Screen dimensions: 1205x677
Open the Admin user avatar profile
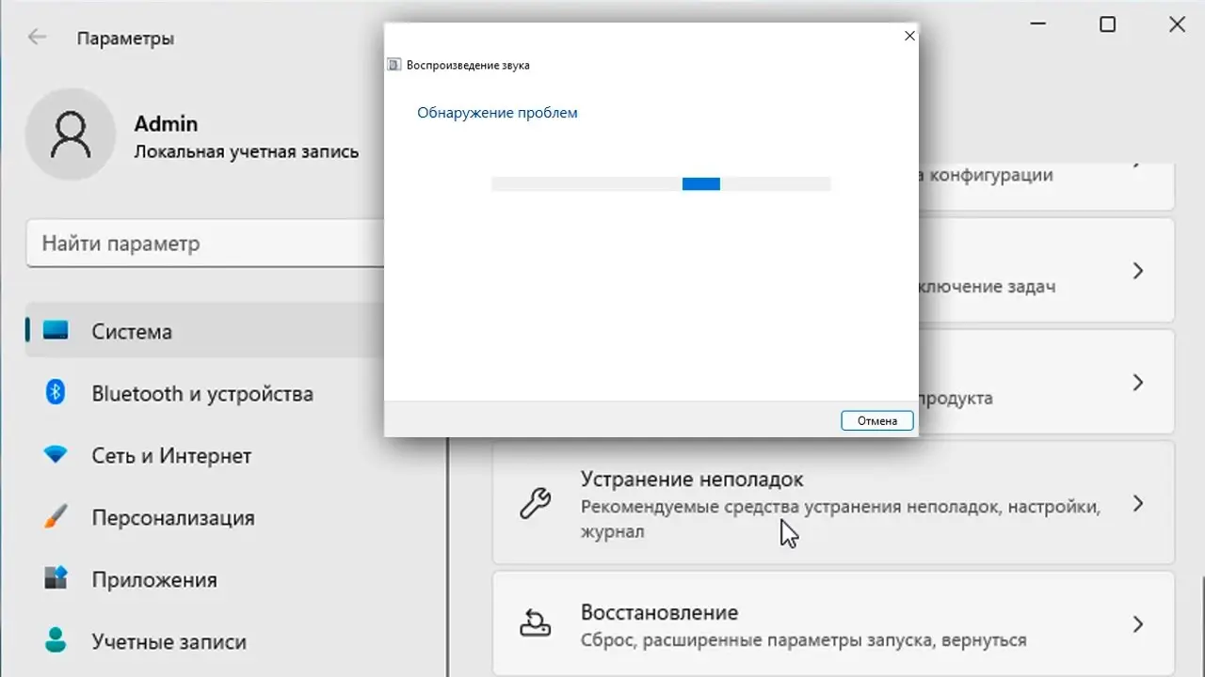[72, 136]
